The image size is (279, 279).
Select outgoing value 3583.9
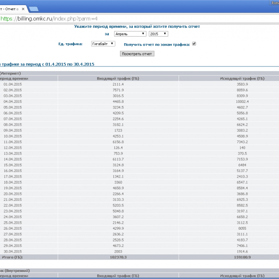click(x=242, y=84)
